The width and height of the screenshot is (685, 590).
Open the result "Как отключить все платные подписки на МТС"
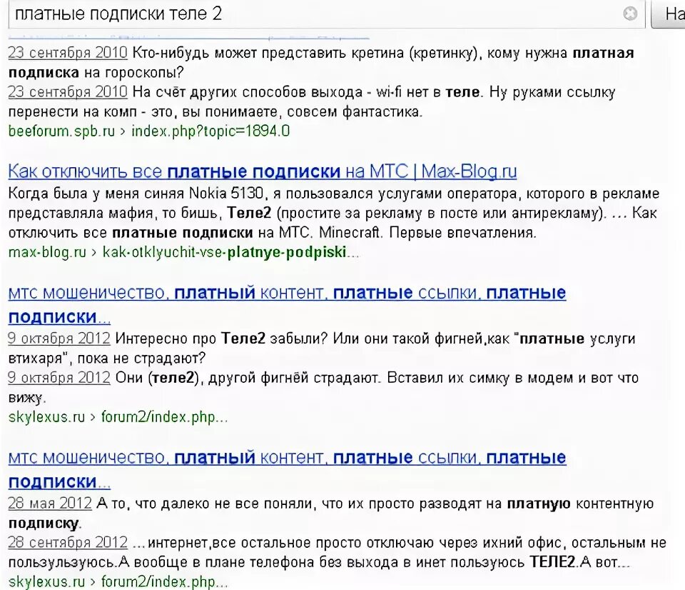coord(262,171)
